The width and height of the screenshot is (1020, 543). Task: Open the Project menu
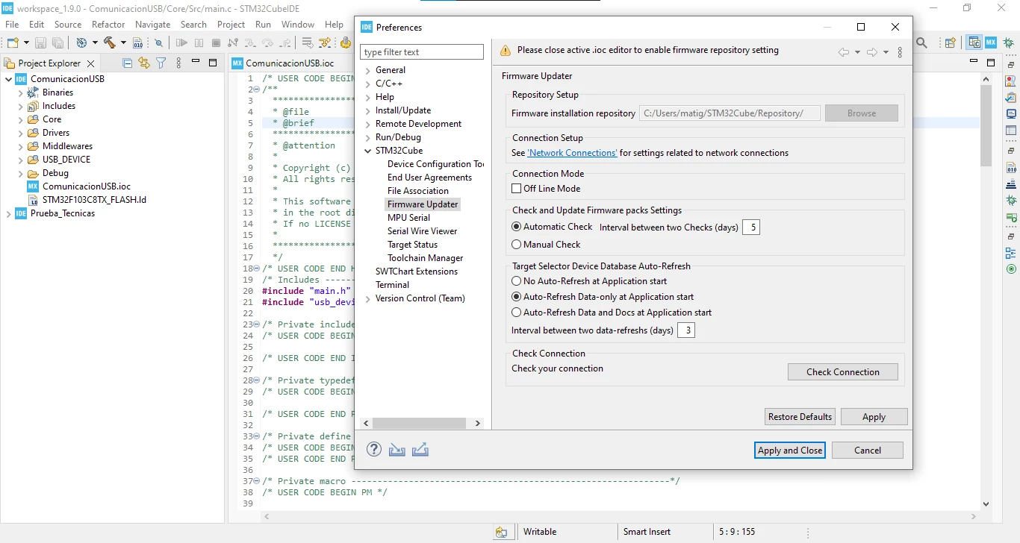pos(231,24)
